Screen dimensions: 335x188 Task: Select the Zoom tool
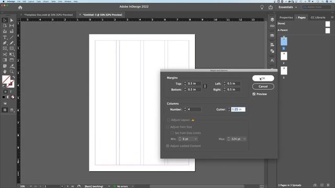point(12,72)
